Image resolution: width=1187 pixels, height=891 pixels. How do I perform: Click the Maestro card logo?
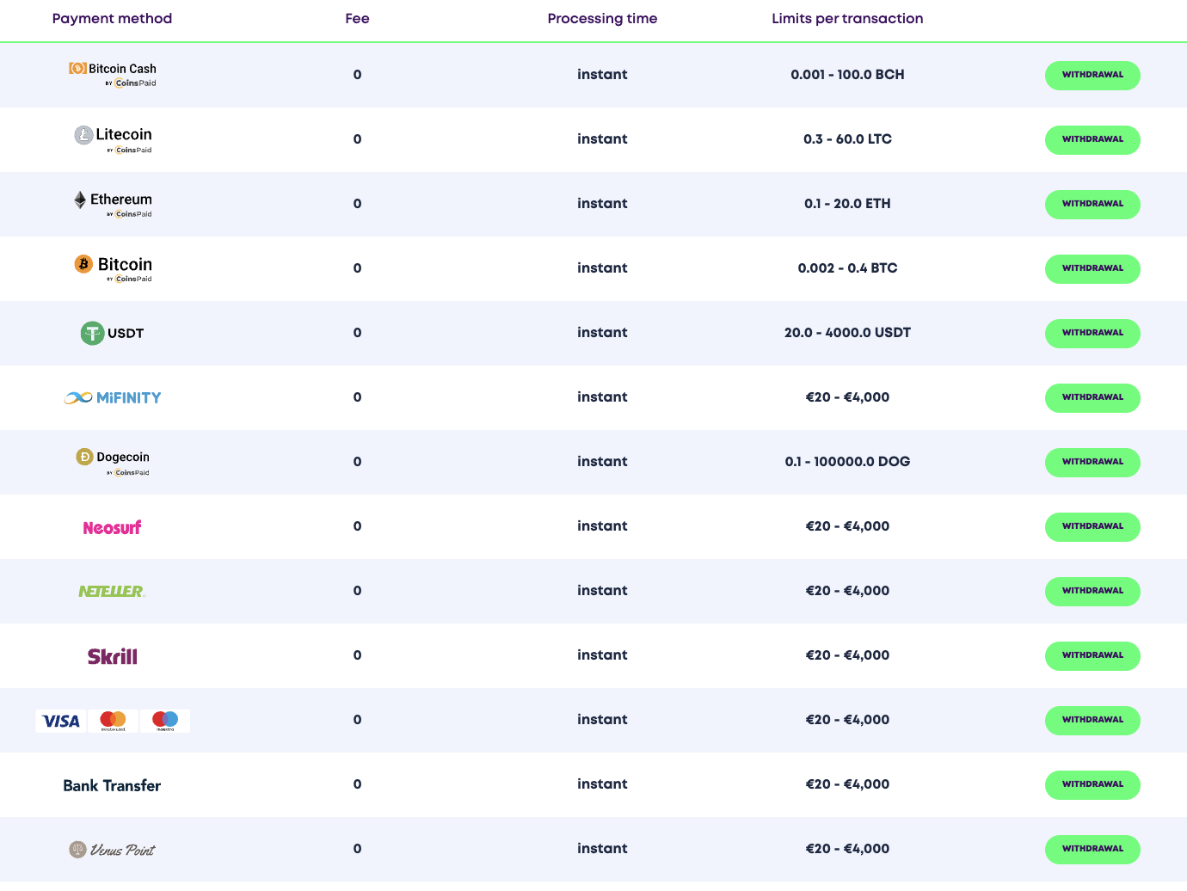tap(165, 721)
